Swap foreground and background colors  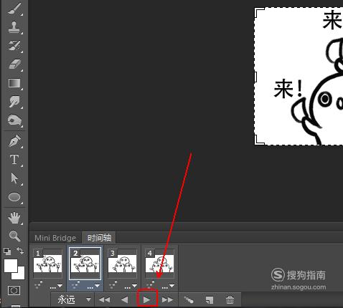click(x=20, y=251)
